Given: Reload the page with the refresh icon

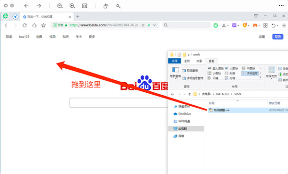Looking at the screenshot, I should [x=24, y=25].
